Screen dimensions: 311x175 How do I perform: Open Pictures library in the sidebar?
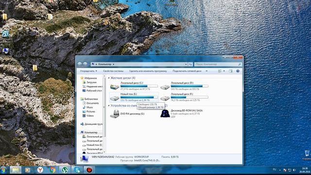pos(91,111)
